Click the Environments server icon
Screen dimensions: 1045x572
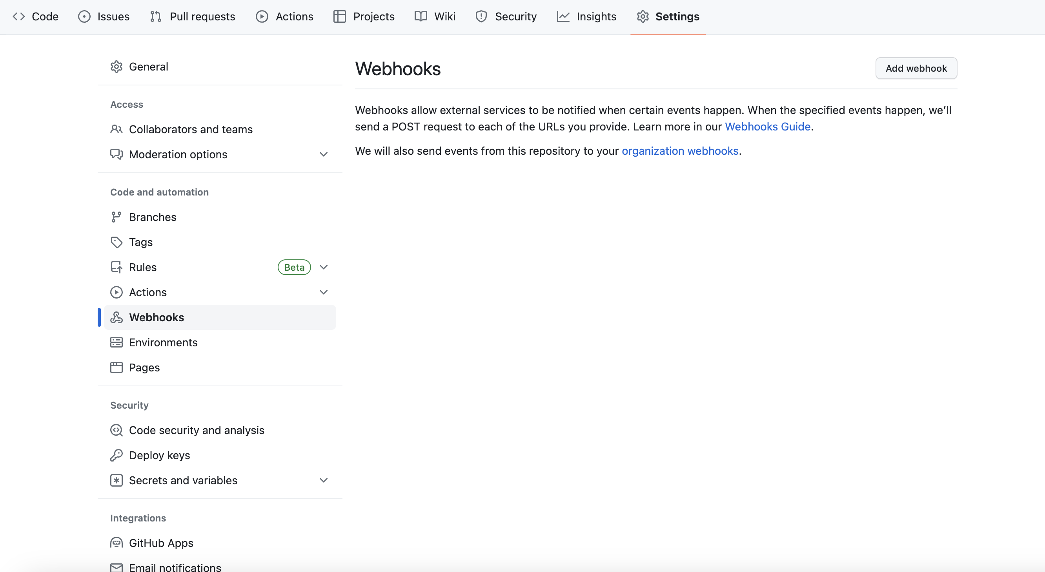pos(116,342)
